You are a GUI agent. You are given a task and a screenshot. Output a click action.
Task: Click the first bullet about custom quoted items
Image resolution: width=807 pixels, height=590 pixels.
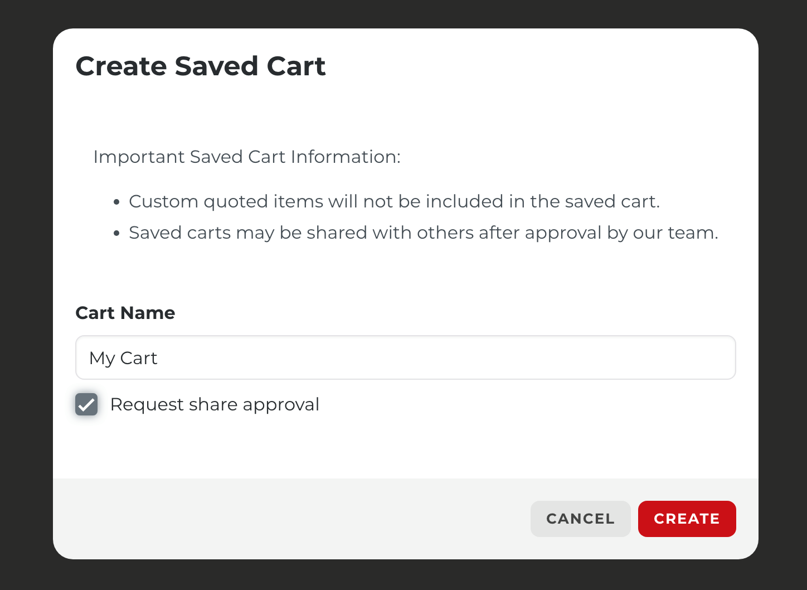tap(394, 201)
